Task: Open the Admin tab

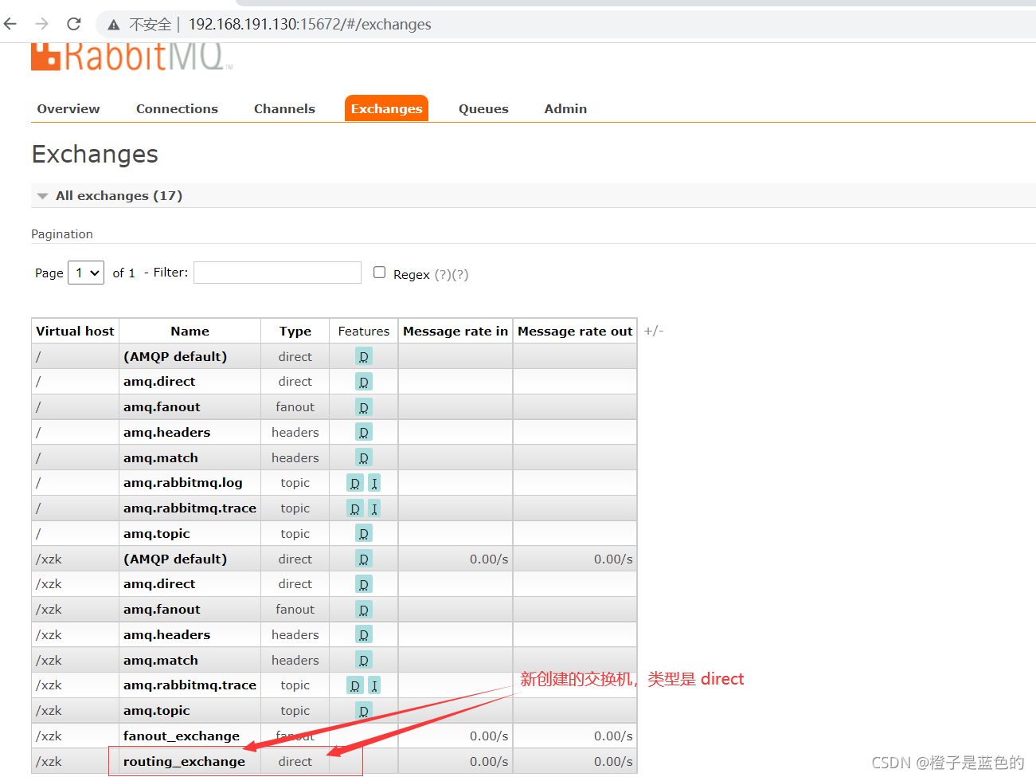Action: [565, 109]
